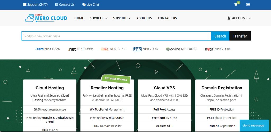
Task: Expand the Services dropdown menu
Action: (x=98, y=18)
